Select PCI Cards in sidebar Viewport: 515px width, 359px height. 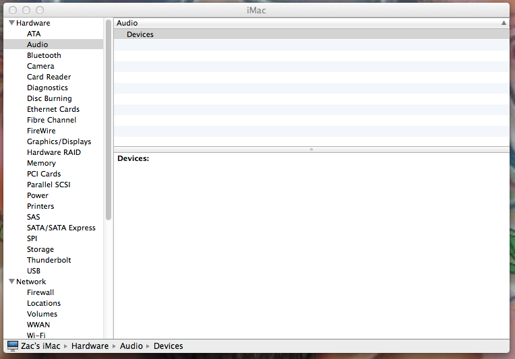[x=44, y=174]
